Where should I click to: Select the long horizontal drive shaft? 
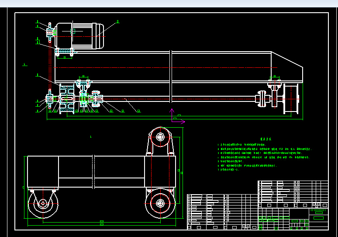(x=179, y=99)
